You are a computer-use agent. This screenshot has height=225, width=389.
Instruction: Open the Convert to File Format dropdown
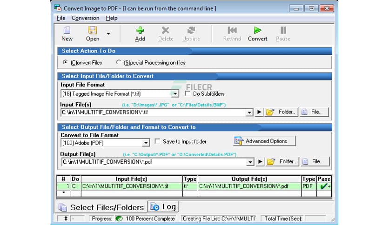tap(146, 143)
